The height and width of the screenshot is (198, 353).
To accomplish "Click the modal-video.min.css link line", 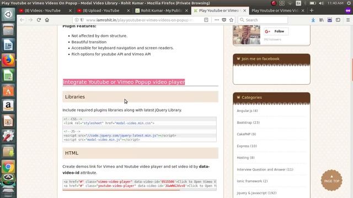I will 109,123.
